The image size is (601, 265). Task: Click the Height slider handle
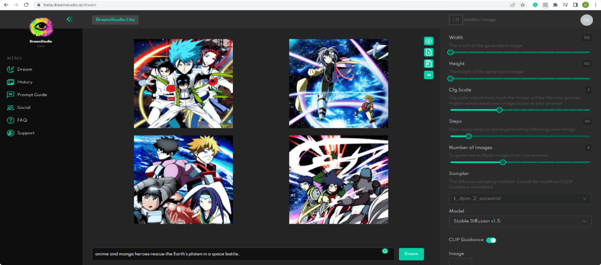coord(450,79)
